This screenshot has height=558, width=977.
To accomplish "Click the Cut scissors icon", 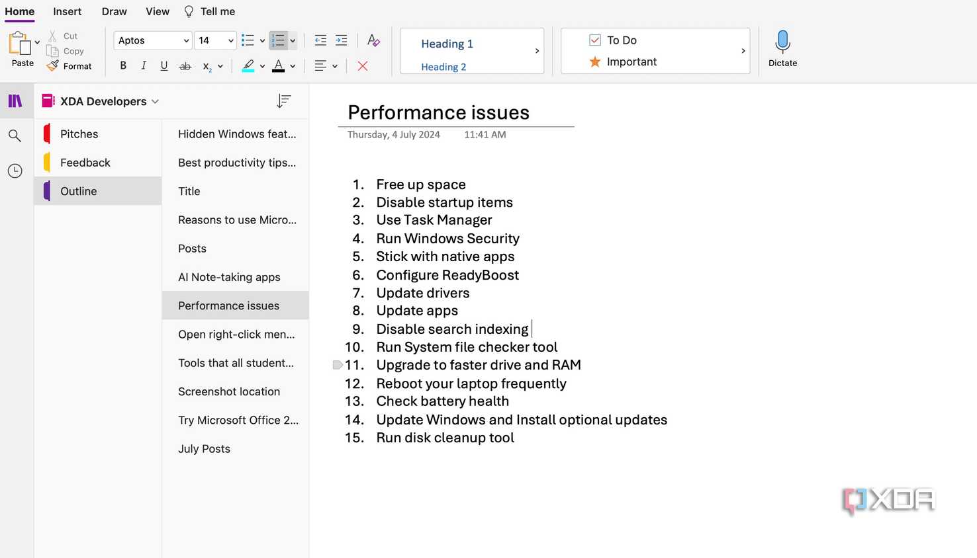I will pyautogui.click(x=52, y=36).
